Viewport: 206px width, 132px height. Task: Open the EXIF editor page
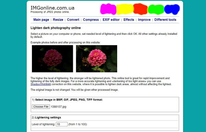click(x=111, y=20)
